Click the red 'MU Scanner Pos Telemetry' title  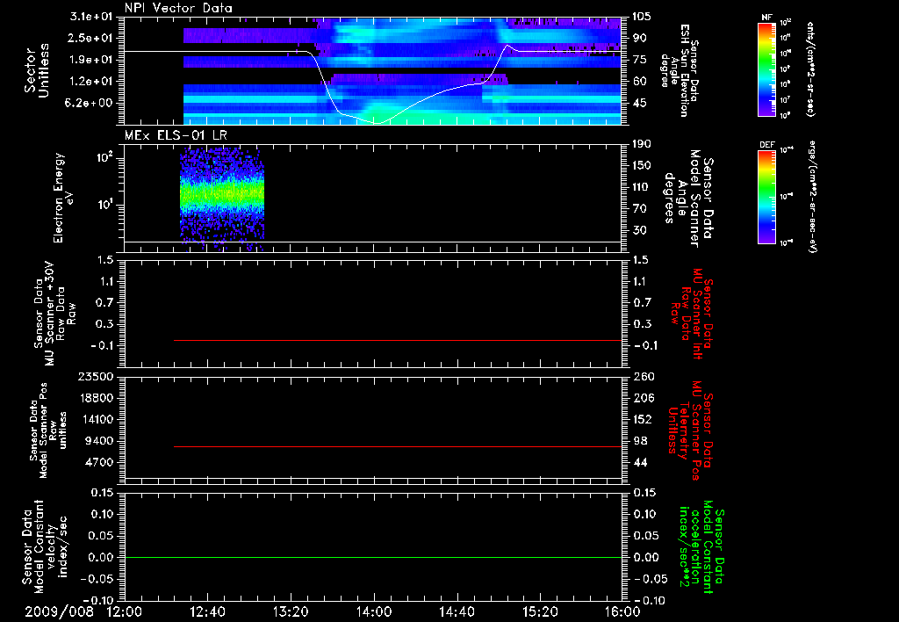pos(690,430)
